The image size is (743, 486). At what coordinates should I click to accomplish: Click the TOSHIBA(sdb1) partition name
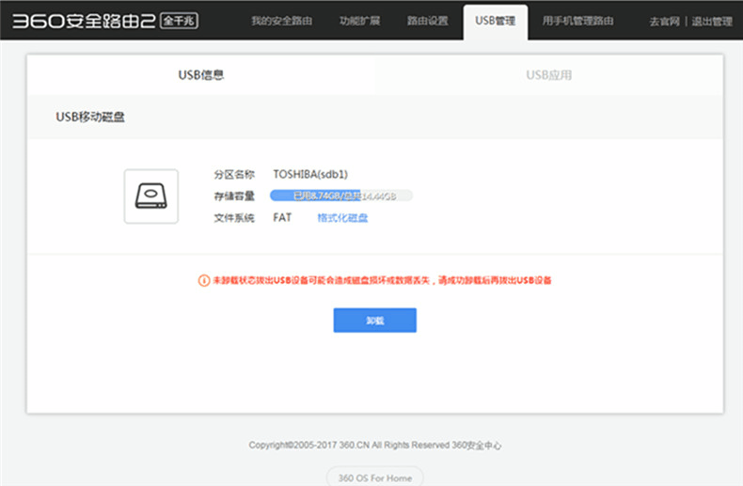310,174
